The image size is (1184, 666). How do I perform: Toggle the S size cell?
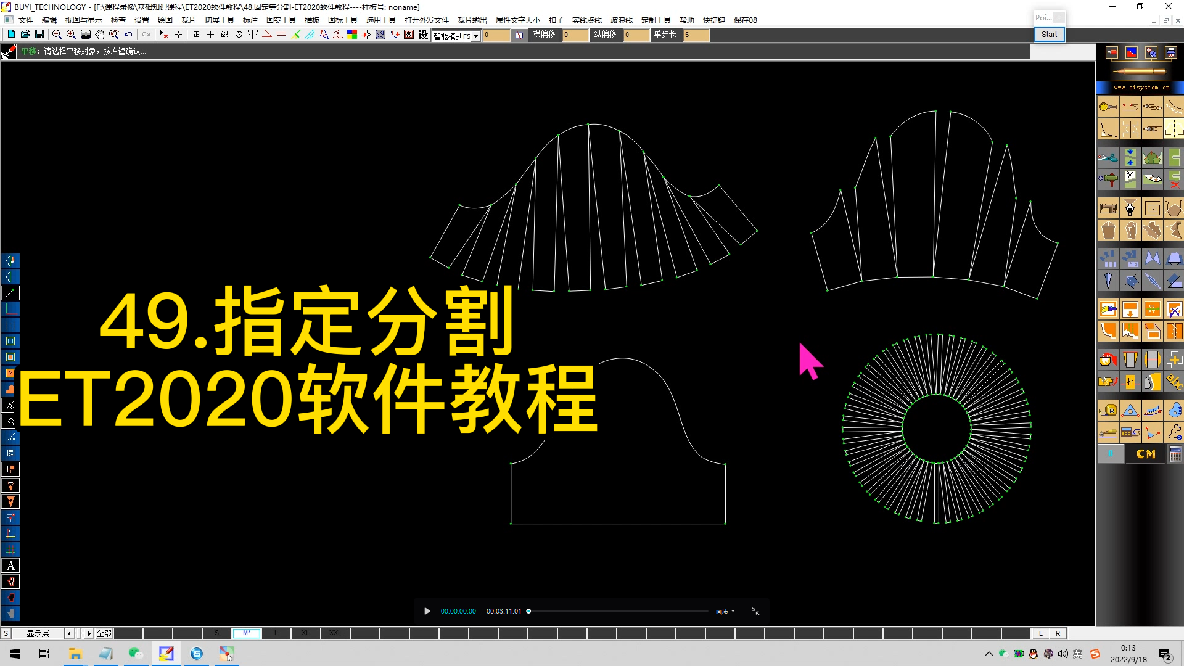tap(216, 633)
